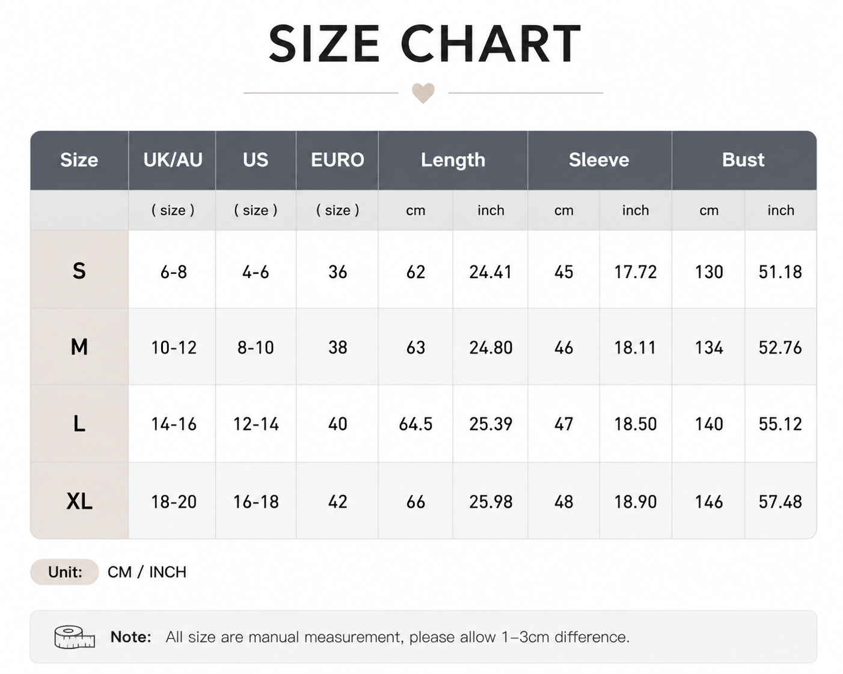Click the 17.72 sleeve inch value
The image size is (843, 674).
click(x=635, y=272)
